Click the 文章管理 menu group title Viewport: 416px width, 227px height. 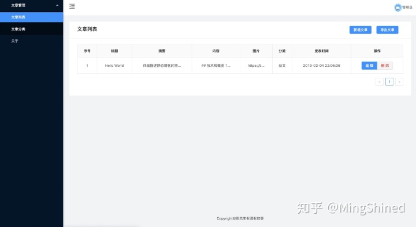18,5
